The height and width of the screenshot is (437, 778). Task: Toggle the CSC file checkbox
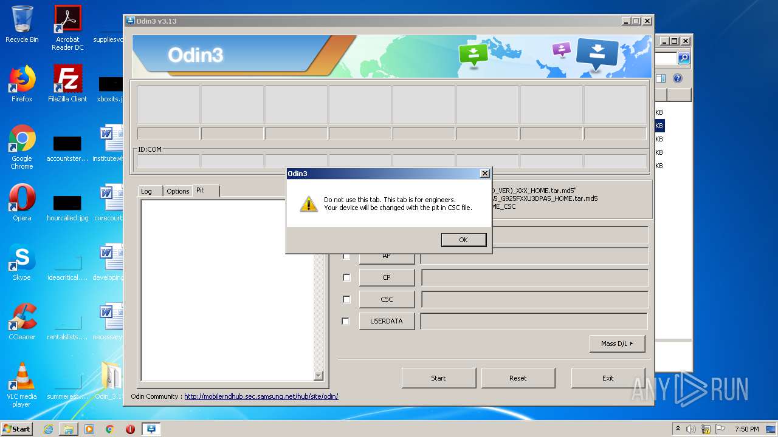[346, 299]
